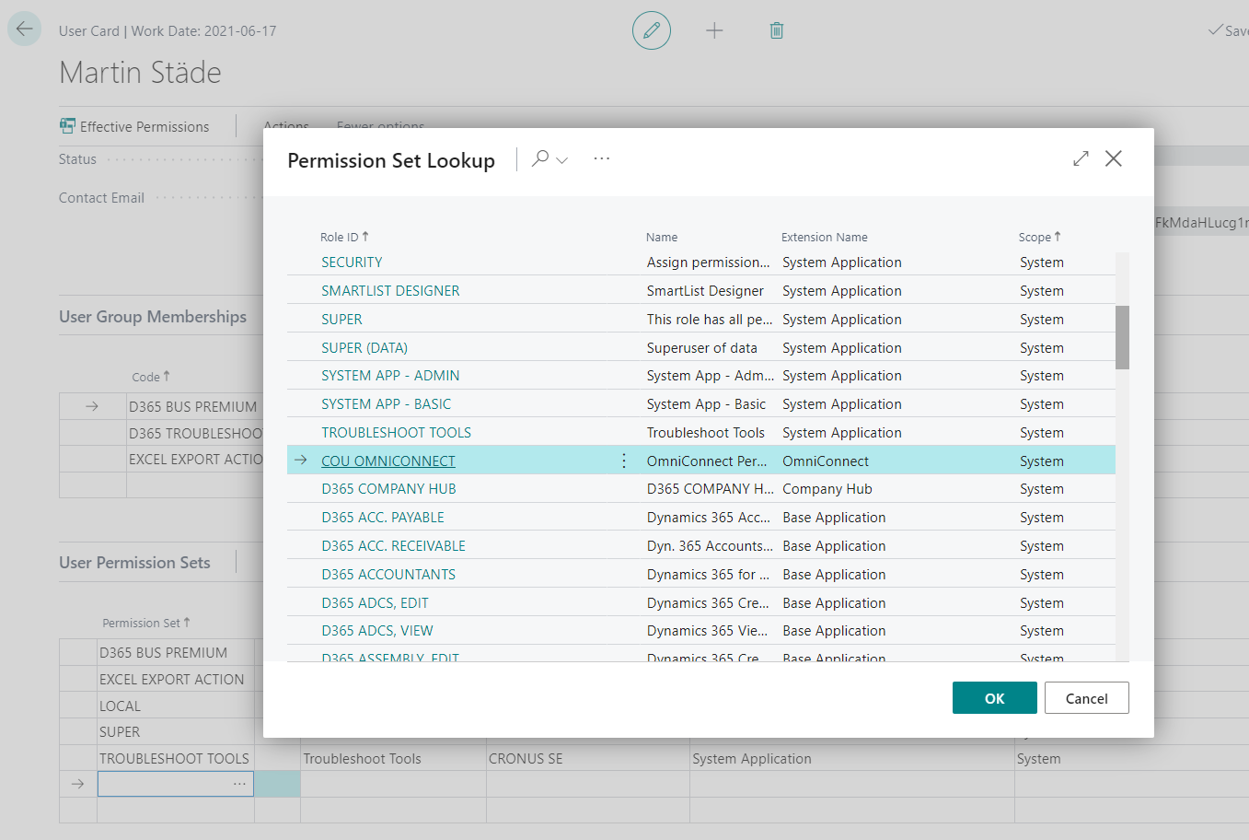1249x840 pixels.
Task: Click the plus icon to create new record
Action: click(714, 30)
